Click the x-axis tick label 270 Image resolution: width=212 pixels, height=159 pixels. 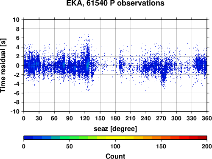[x=161, y=118]
